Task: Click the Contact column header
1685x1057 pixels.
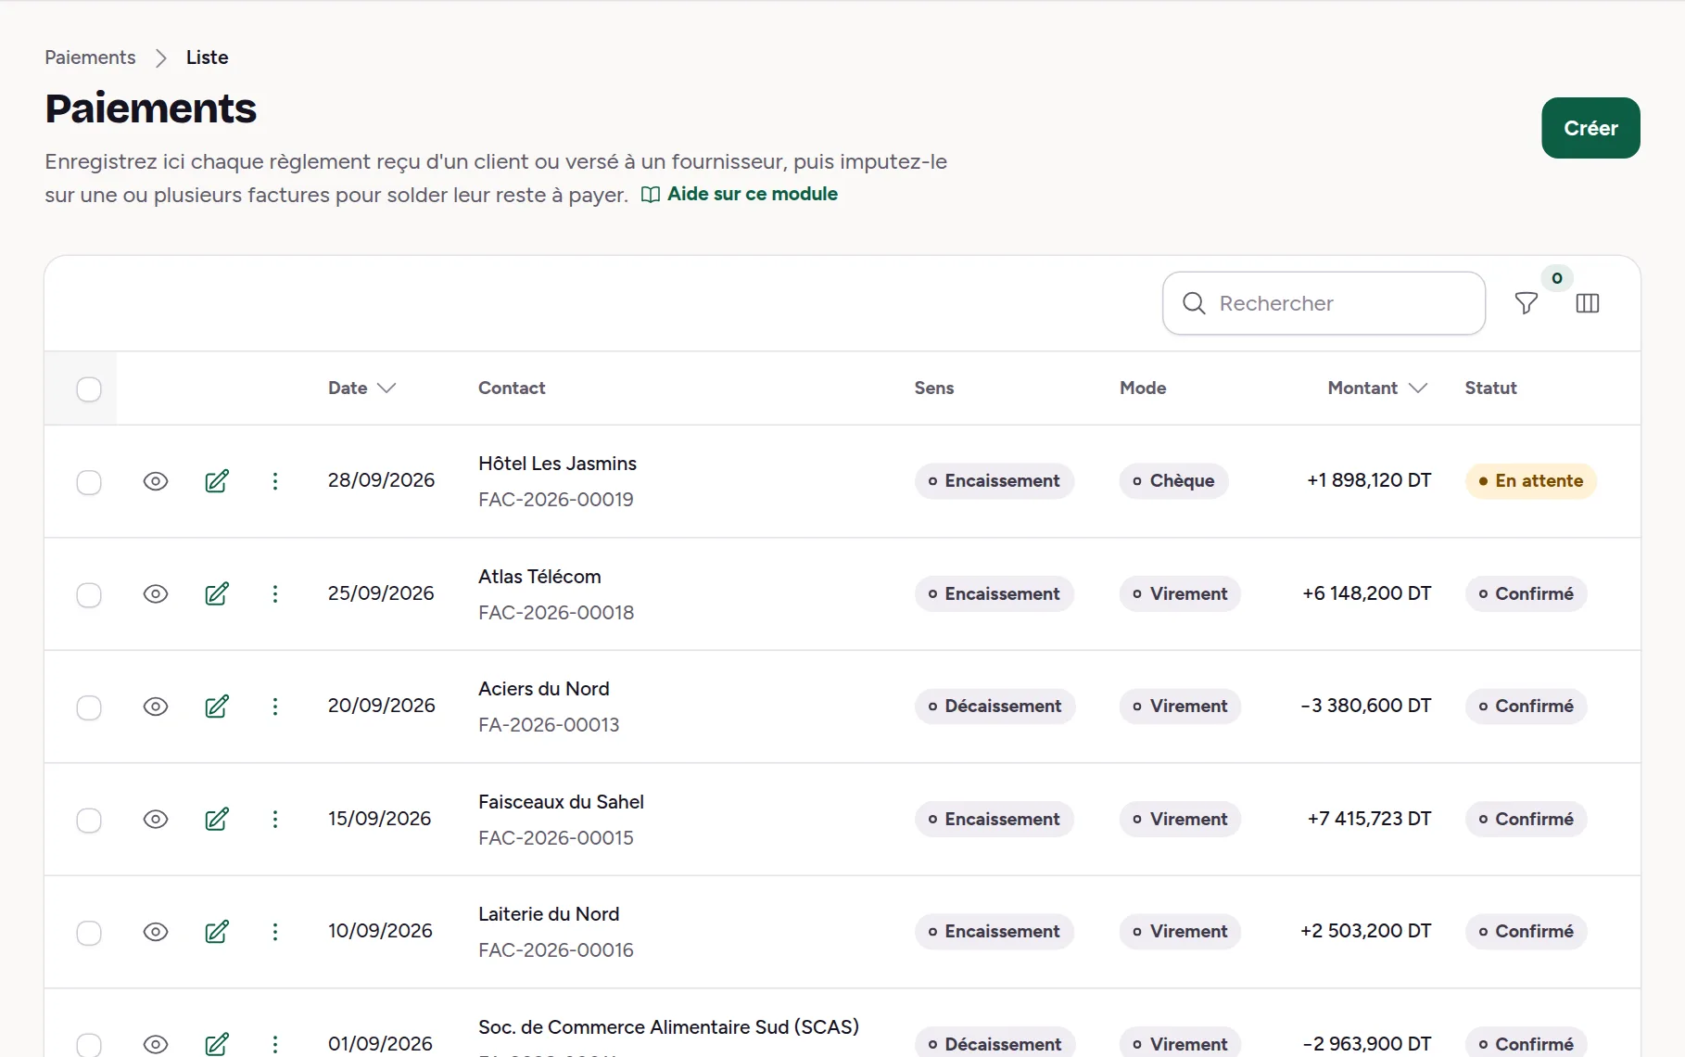Action: click(512, 388)
